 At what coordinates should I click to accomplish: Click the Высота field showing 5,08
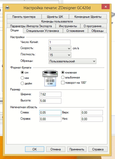coord(50,101)
